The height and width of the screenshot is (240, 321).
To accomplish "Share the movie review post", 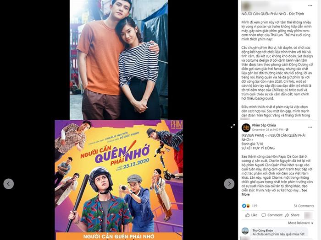I will pyautogui.click(x=293, y=215).
